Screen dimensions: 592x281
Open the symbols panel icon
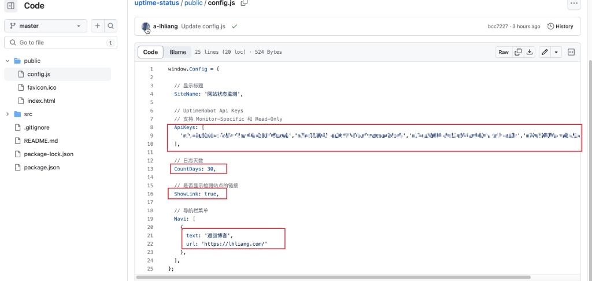571,52
